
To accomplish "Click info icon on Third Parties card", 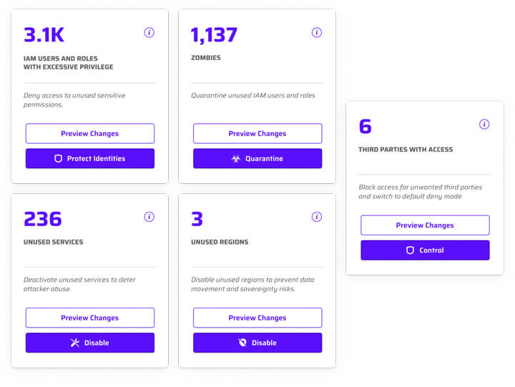I will 484,124.
